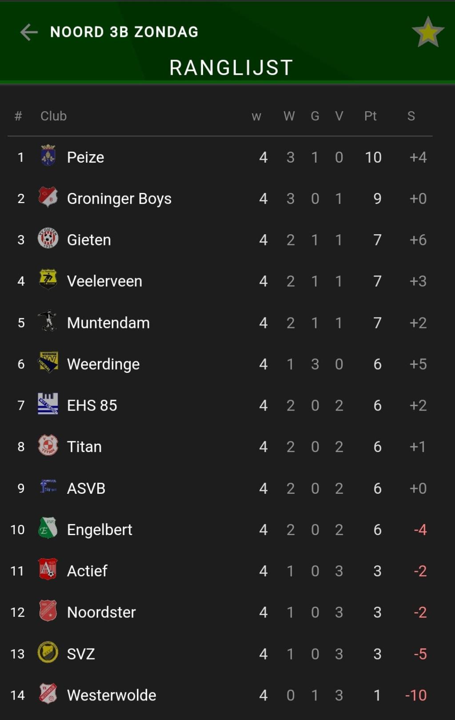Tap the Titan round crest
Screen dimensions: 455x720
tap(48, 445)
